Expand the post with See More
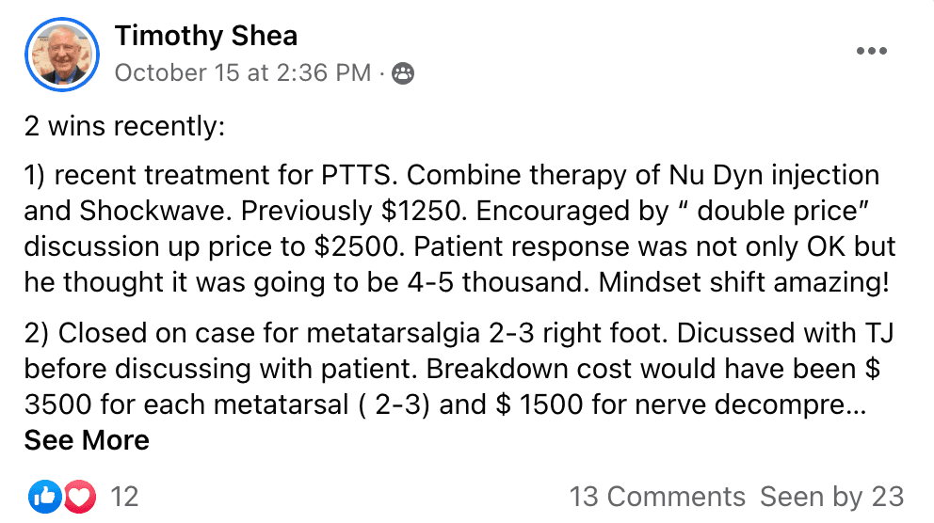Viewport: 934px width, 523px height. (87, 440)
